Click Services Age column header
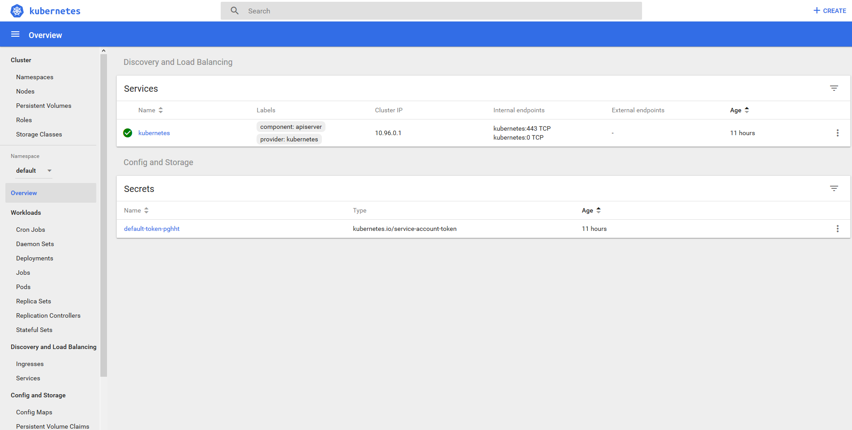 click(736, 110)
